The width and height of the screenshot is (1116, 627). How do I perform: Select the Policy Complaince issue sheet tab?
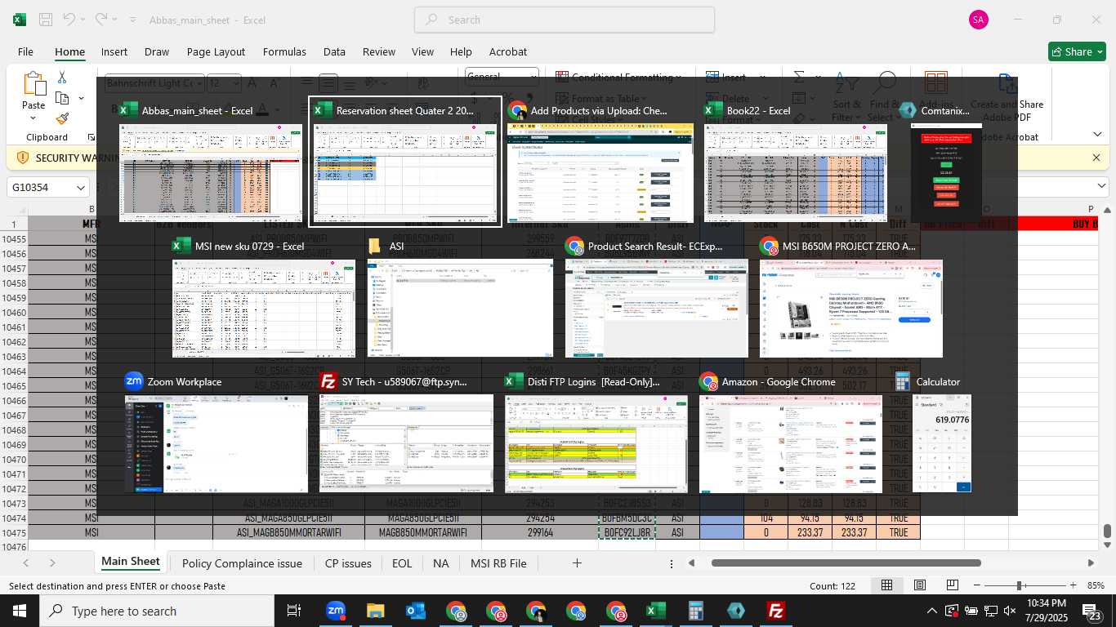point(242,563)
